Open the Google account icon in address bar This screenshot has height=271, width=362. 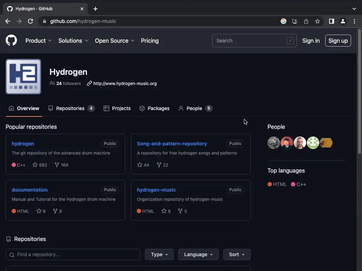coord(284,21)
